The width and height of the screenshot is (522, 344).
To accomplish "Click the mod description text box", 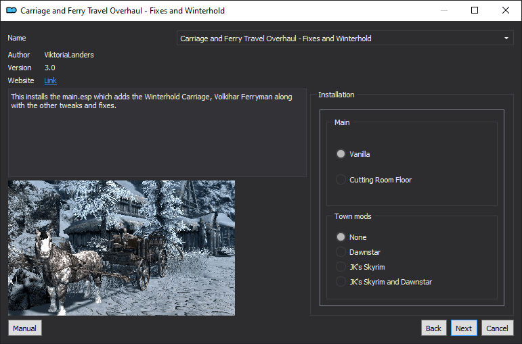I will (157, 132).
